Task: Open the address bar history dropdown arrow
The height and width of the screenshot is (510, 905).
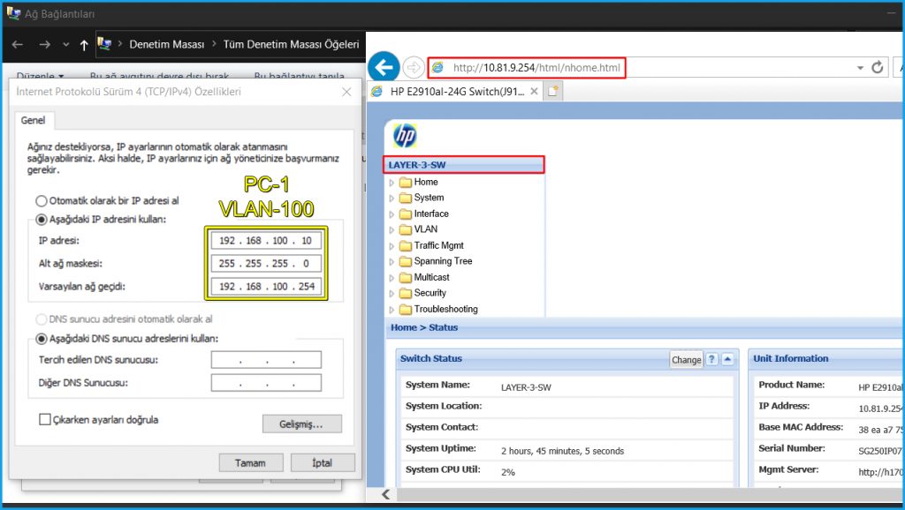Action: [x=860, y=68]
